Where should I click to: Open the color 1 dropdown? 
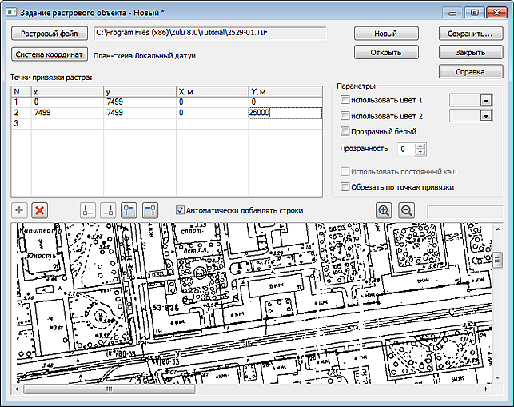tap(485, 100)
